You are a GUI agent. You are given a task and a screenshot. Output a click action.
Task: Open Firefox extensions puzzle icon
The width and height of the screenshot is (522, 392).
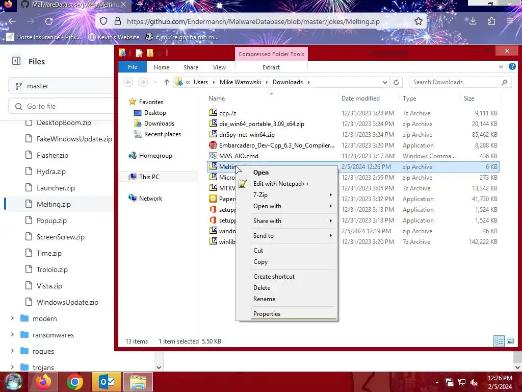(491, 21)
